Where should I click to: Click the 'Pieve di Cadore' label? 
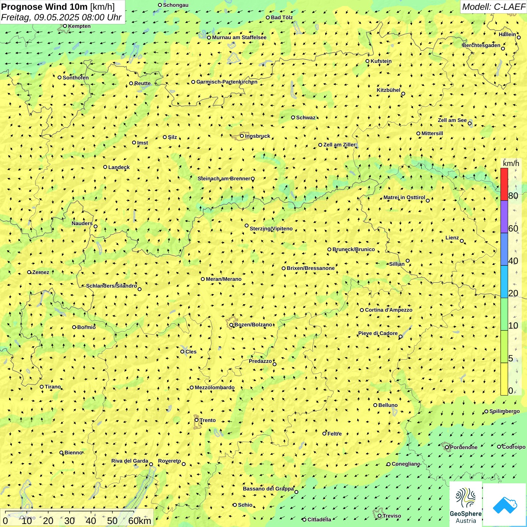[x=378, y=333]
